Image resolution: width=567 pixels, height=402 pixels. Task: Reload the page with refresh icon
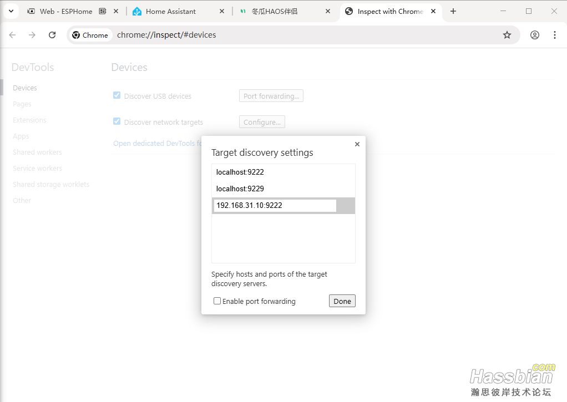52,35
